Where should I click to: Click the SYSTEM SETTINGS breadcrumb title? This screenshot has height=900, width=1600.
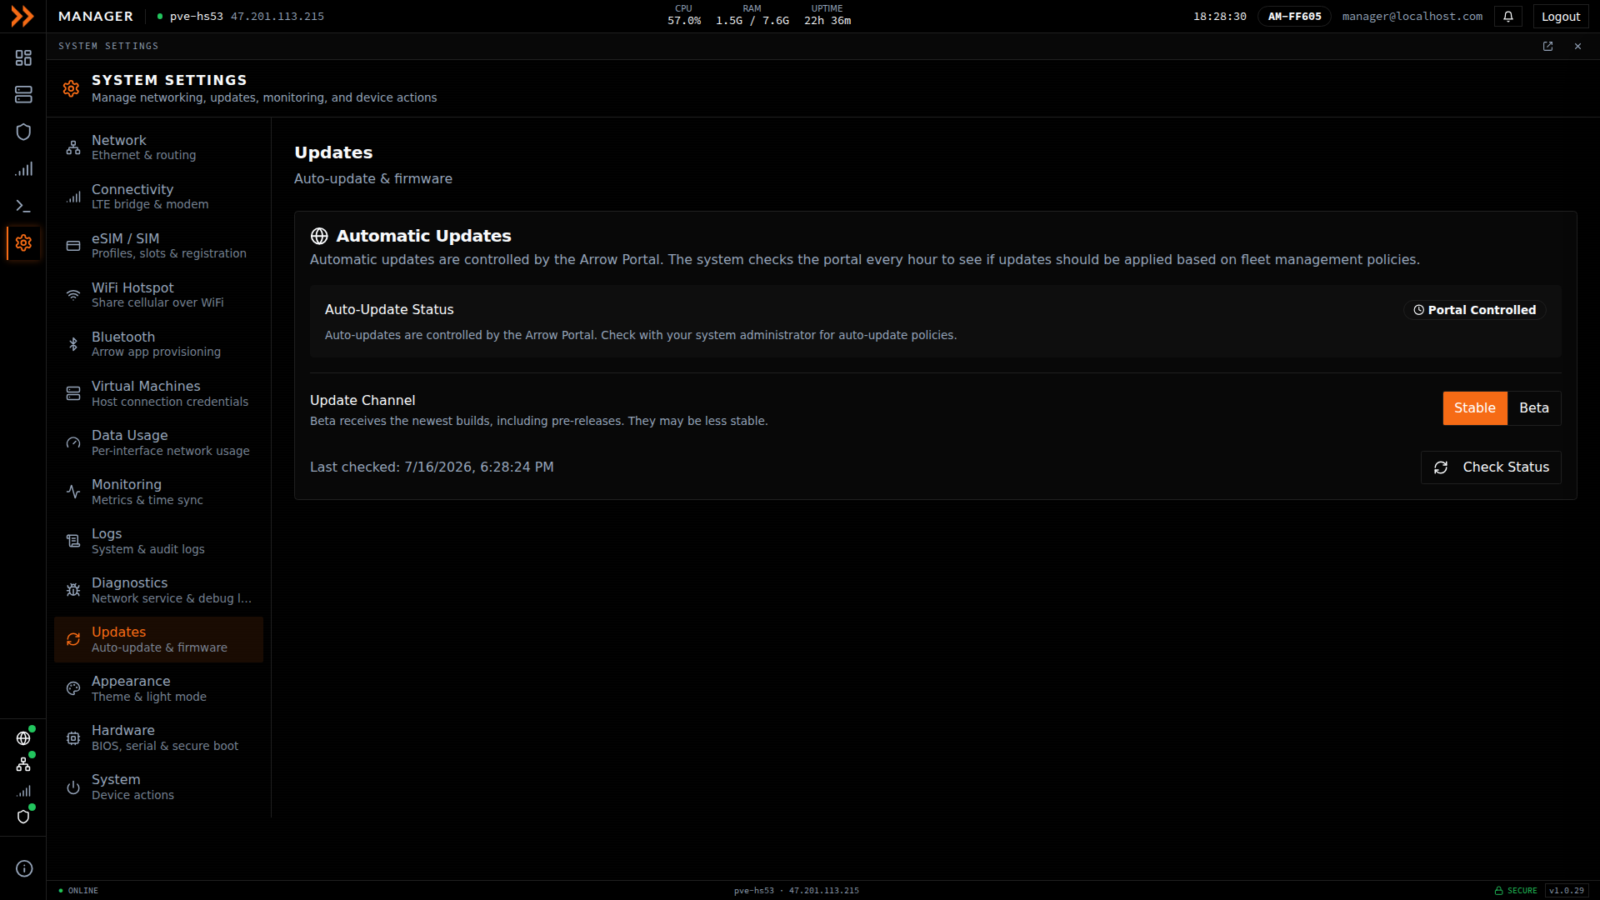click(108, 47)
